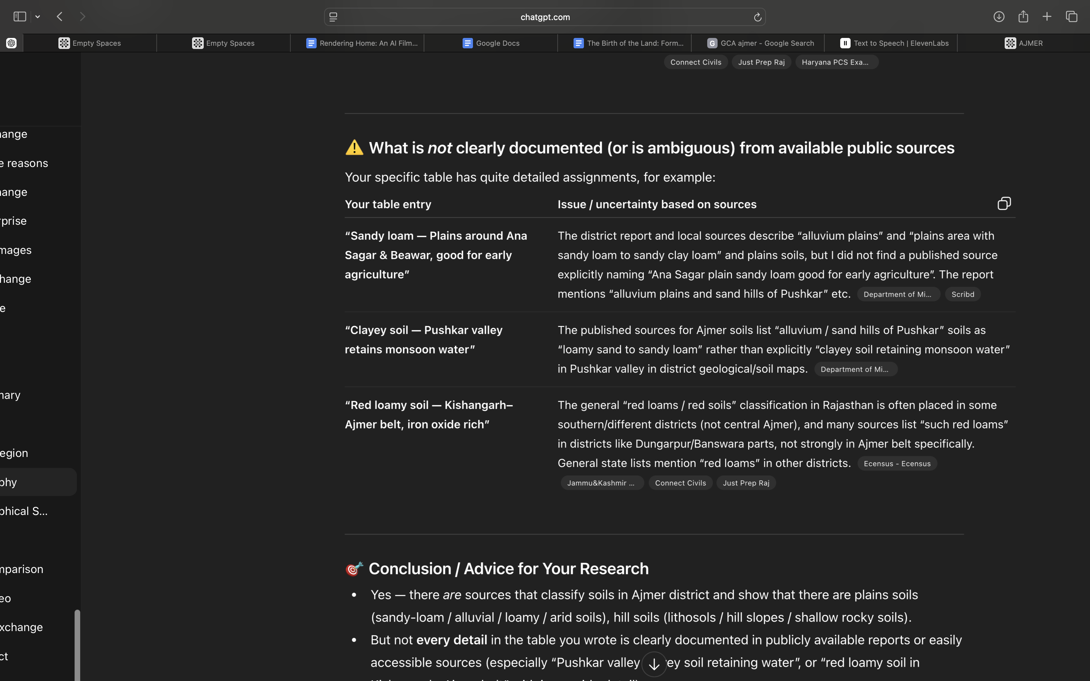Reload page using the refresh icon
This screenshot has height=681, width=1090.
coord(757,17)
